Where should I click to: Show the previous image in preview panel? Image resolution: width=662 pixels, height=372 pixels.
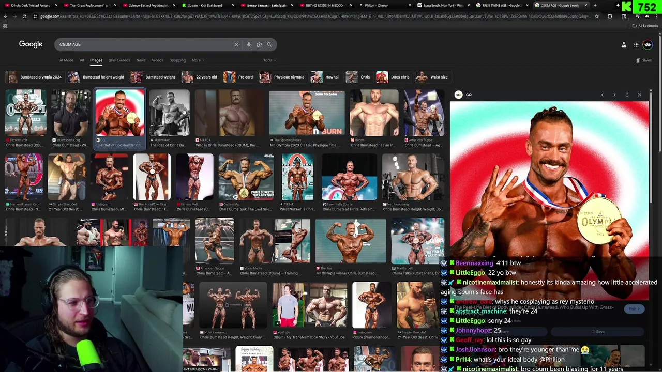[602, 95]
